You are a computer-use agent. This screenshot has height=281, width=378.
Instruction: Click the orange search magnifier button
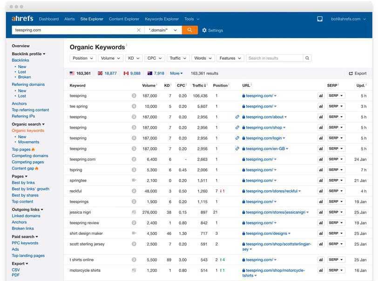click(190, 30)
